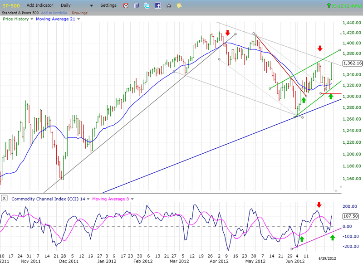Open the Settings menu
This screenshot has height=263, width=363.
pyautogui.click(x=108, y=5)
